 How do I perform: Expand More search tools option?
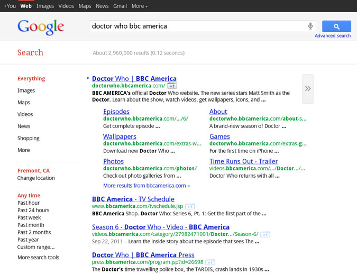pos(38,258)
